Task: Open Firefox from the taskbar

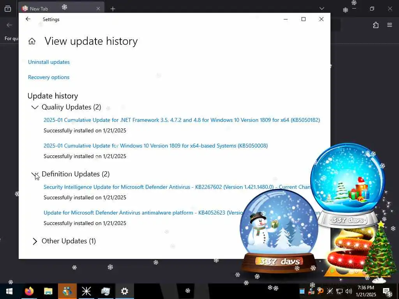Action: [x=29, y=291]
